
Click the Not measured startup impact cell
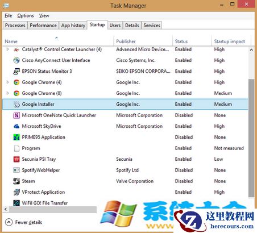point(229,148)
